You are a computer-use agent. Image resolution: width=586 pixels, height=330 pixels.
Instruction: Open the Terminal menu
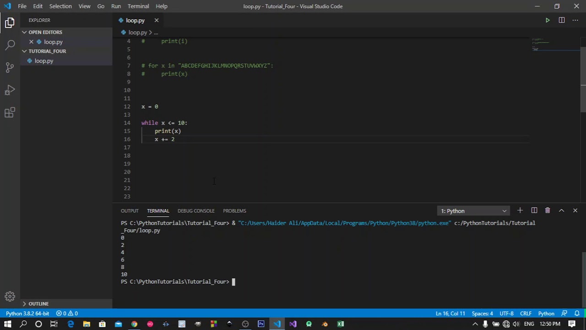pyautogui.click(x=138, y=6)
